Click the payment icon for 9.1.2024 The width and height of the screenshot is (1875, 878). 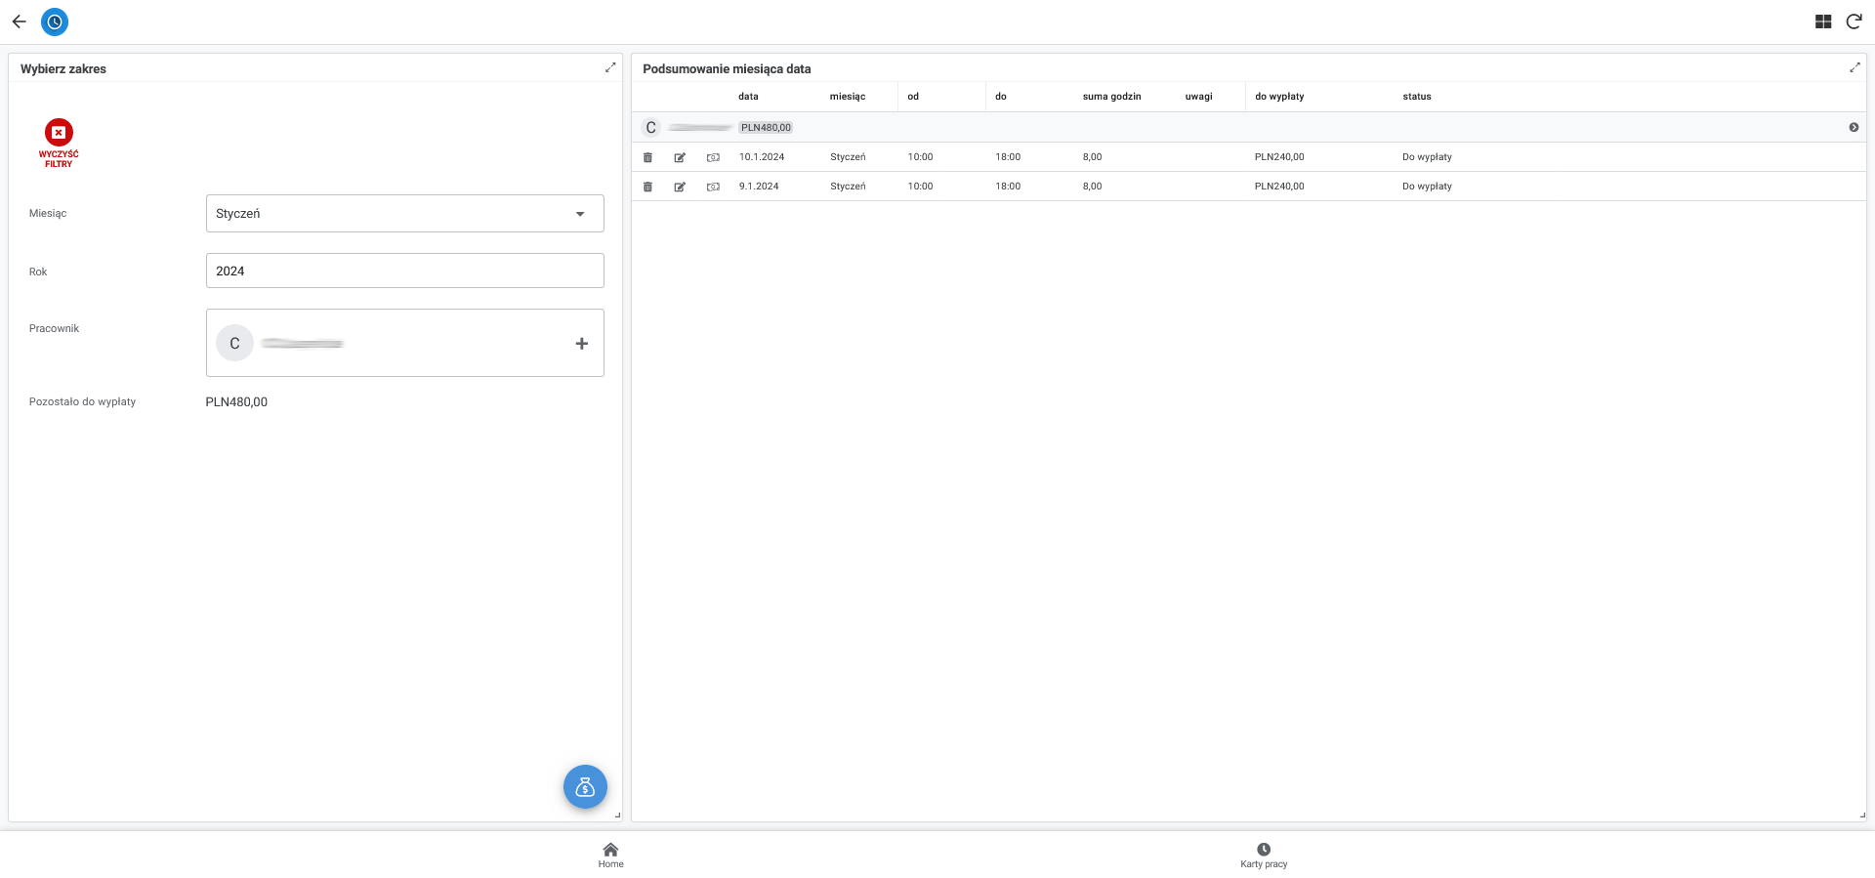point(713,187)
